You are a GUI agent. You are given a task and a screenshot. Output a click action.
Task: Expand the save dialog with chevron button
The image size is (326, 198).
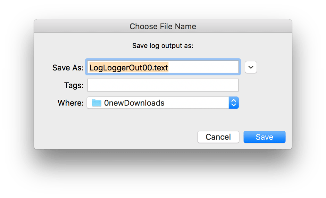251,68
